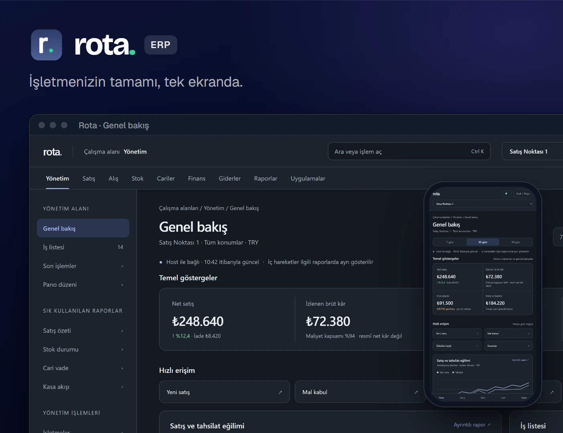This screenshot has height=433, width=563.
Task: Click the ↑ %12,4 growth indicator
Action: point(181,336)
